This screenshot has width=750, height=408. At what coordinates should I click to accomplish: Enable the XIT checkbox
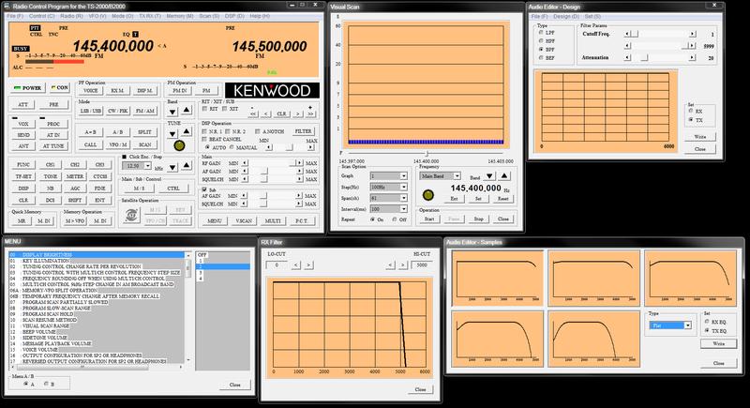coord(224,109)
